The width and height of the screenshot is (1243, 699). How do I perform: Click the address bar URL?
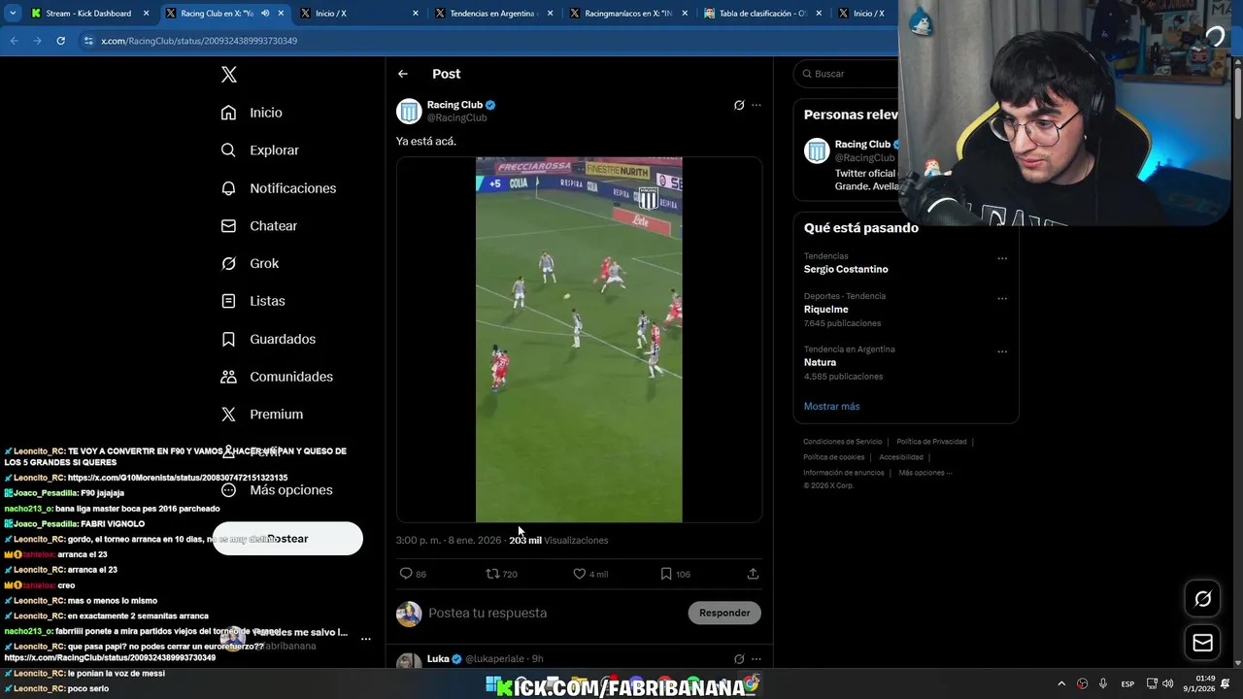coord(199,41)
